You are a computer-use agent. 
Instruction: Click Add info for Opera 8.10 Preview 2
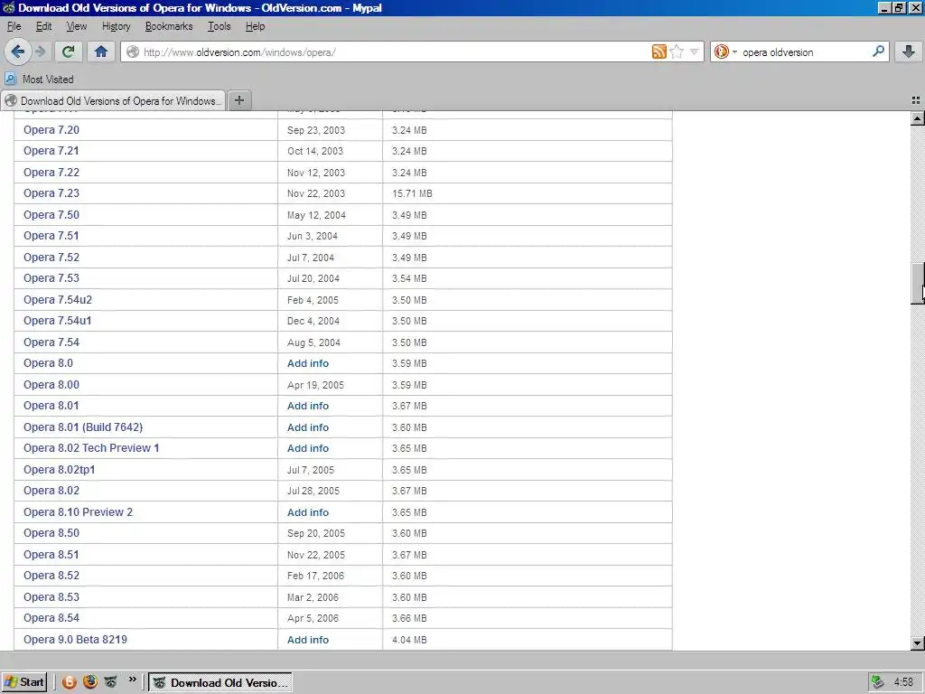(308, 512)
